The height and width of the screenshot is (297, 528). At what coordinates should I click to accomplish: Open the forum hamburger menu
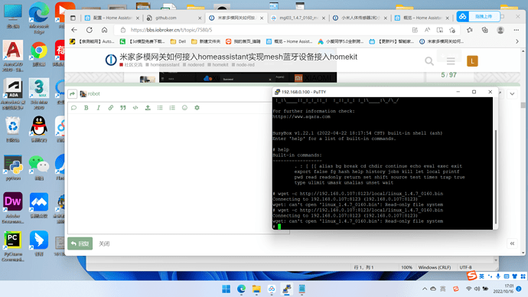pos(451,61)
